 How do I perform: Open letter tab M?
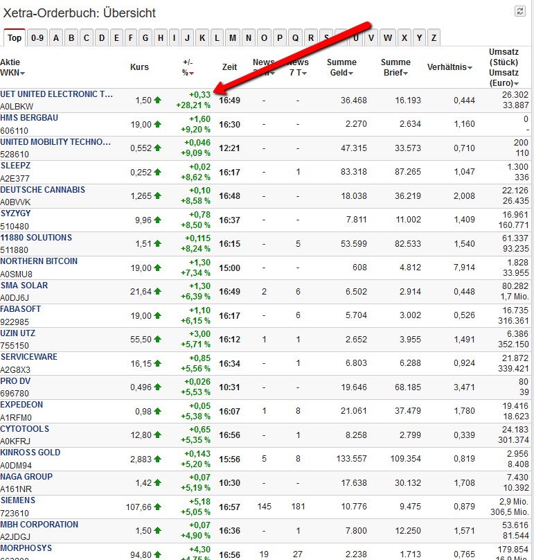233,37
